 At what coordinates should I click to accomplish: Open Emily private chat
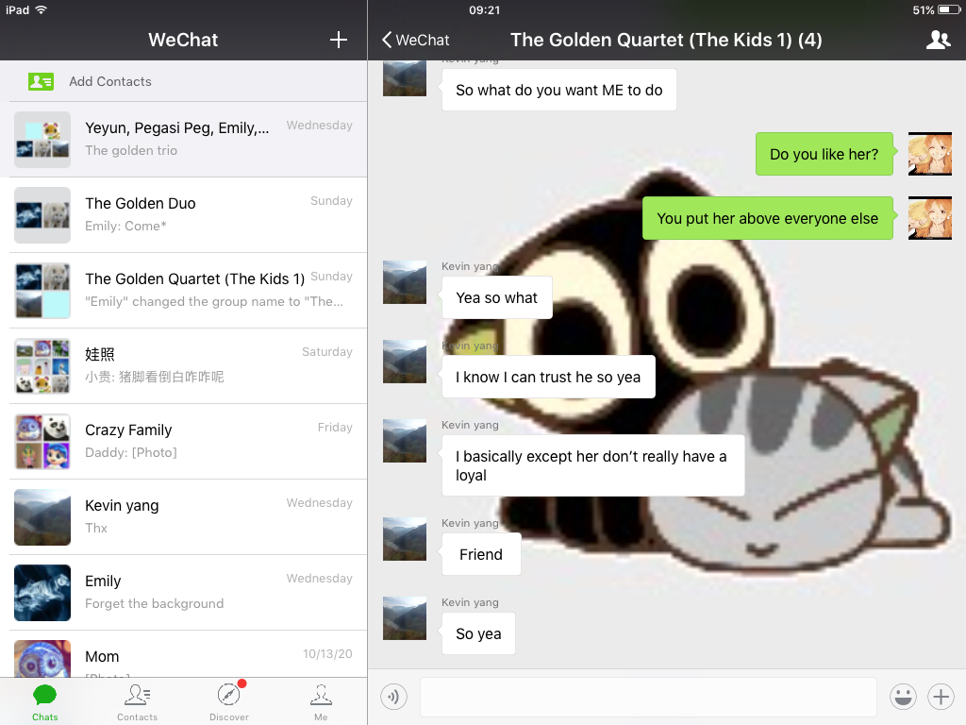tap(184, 593)
